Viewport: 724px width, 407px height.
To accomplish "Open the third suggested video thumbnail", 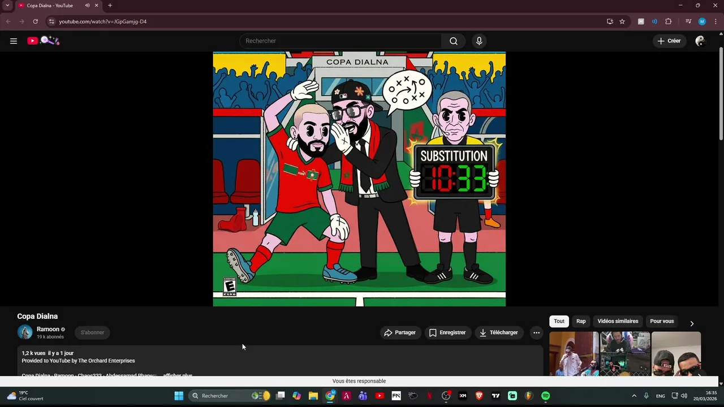I will point(676,354).
